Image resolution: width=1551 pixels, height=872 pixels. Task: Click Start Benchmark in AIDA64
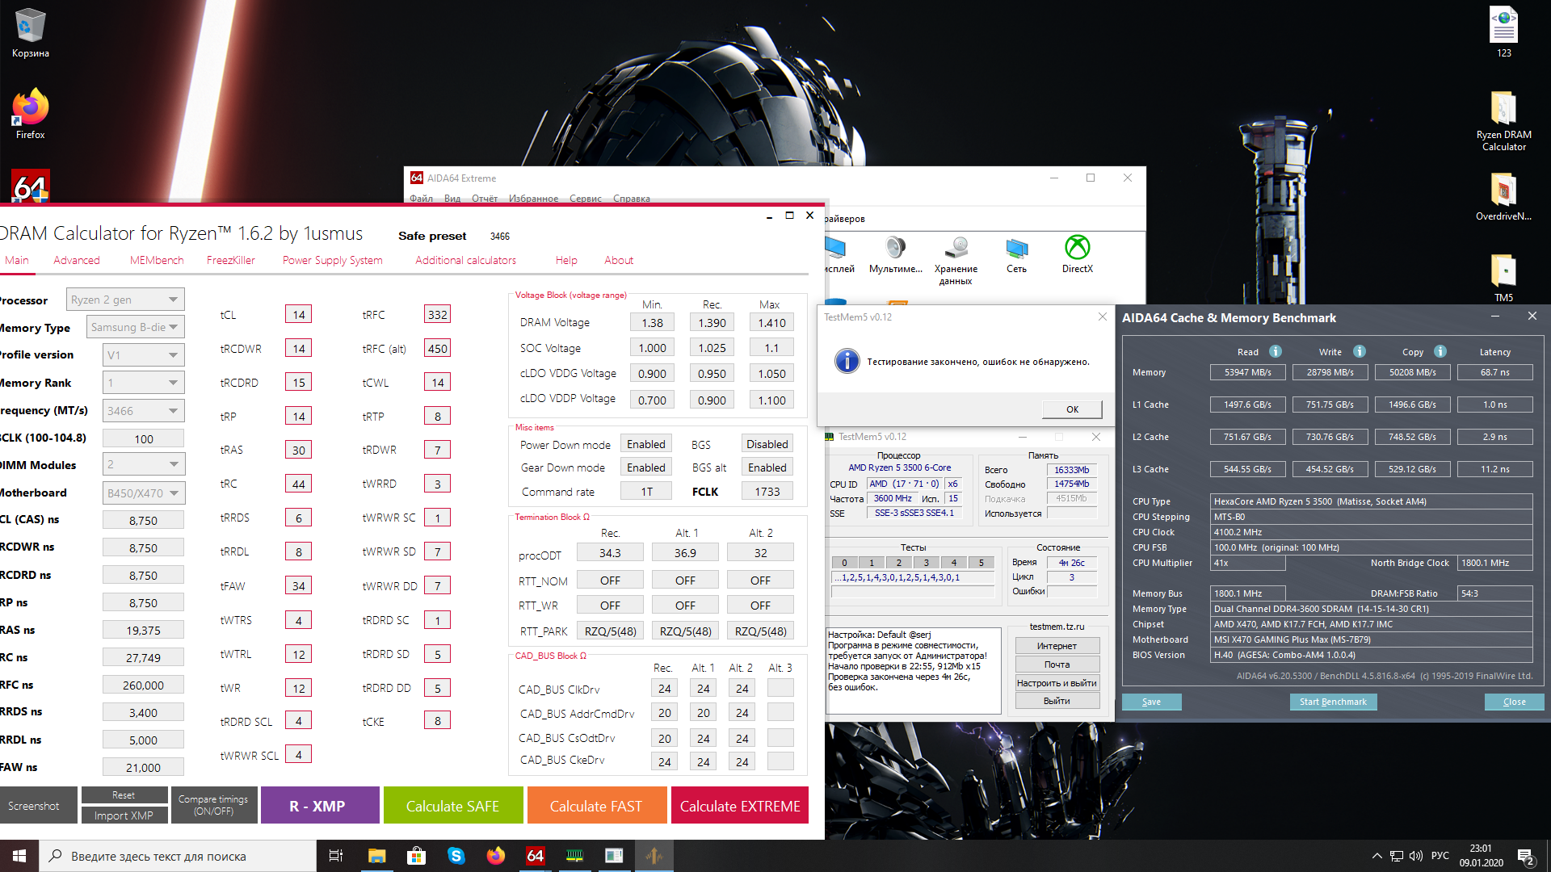click(1333, 702)
